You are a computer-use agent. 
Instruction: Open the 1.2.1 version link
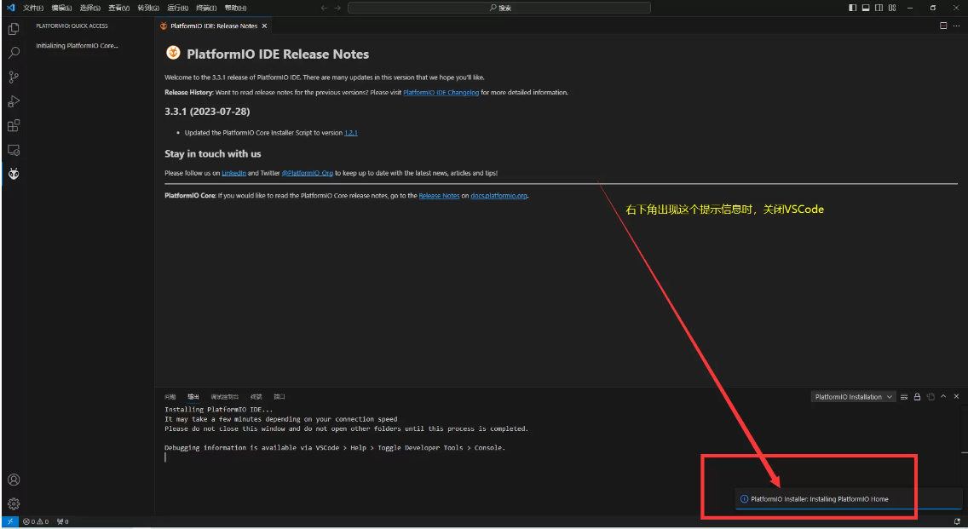(351, 133)
